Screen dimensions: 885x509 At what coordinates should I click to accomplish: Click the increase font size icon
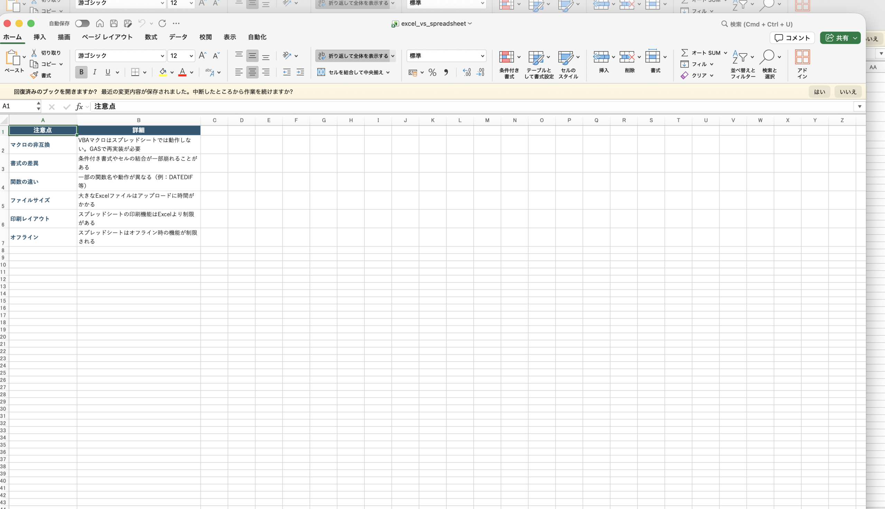pos(202,55)
